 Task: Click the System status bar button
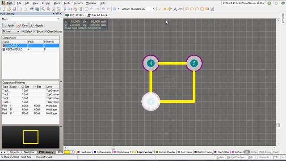point(220,157)
